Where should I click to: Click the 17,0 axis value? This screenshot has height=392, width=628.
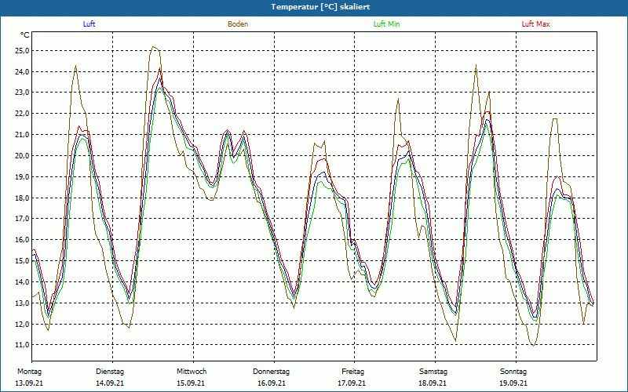pyautogui.click(x=22, y=219)
